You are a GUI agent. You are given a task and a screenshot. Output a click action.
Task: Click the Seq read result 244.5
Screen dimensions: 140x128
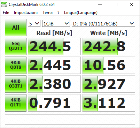click(x=54, y=46)
